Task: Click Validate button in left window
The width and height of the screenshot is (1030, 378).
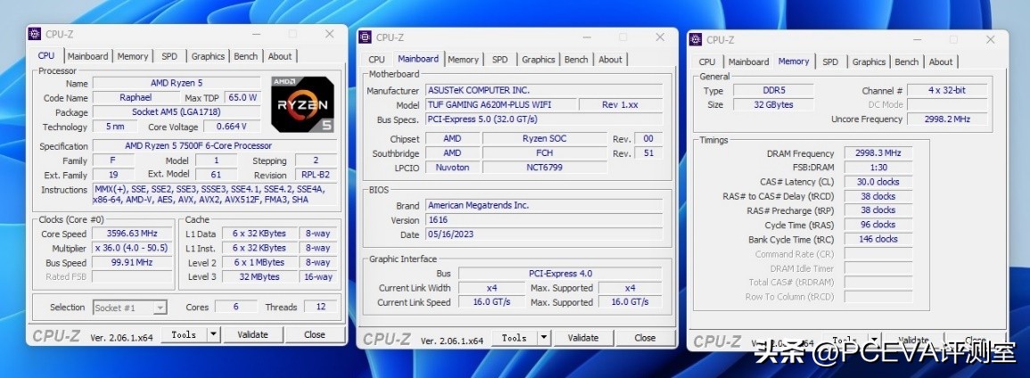Action: tap(252, 335)
